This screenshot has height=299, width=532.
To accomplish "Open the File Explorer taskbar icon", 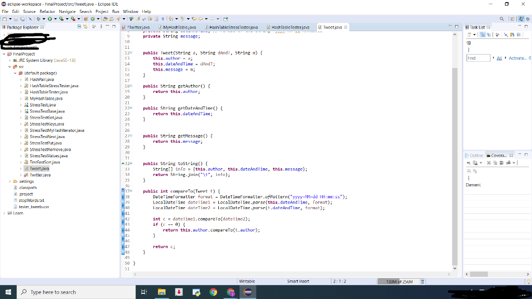I will [x=162, y=292].
